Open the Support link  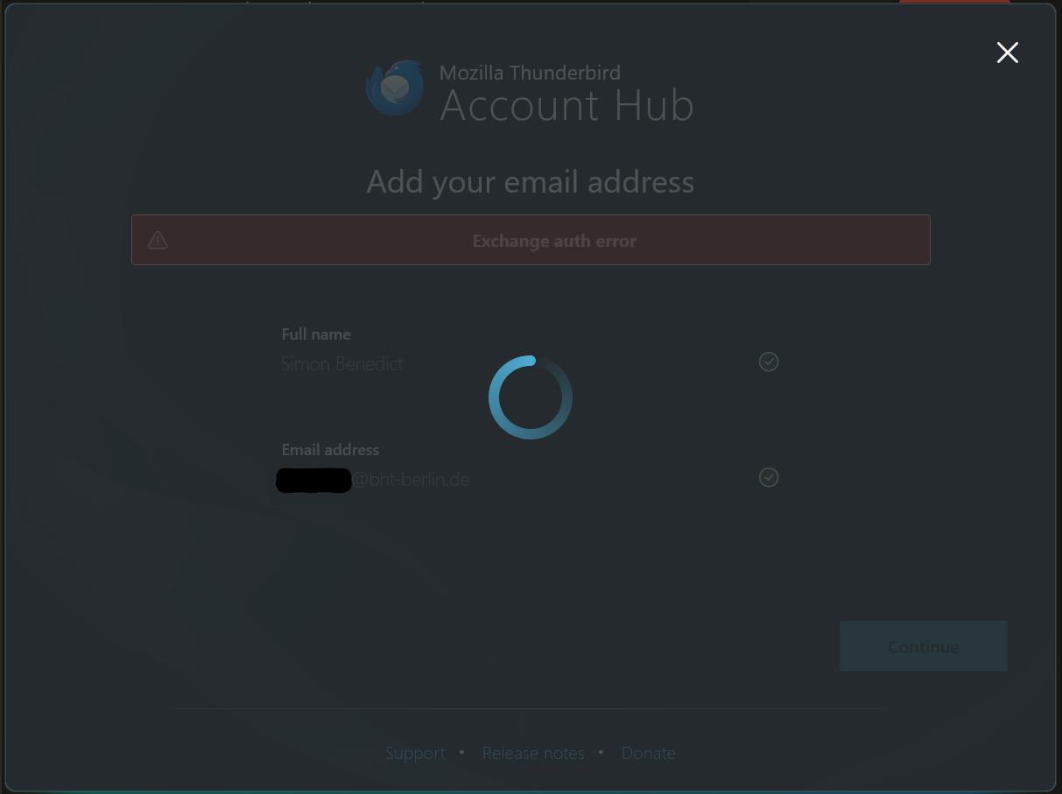point(415,753)
